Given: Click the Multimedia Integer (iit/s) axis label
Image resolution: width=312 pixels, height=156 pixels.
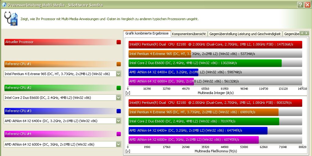Looking at the screenshot, I should [215, 93].
